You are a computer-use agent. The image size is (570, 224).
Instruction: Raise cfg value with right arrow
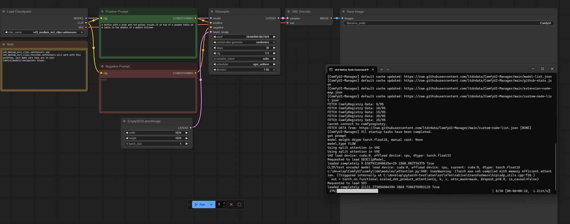coord(274,53)
